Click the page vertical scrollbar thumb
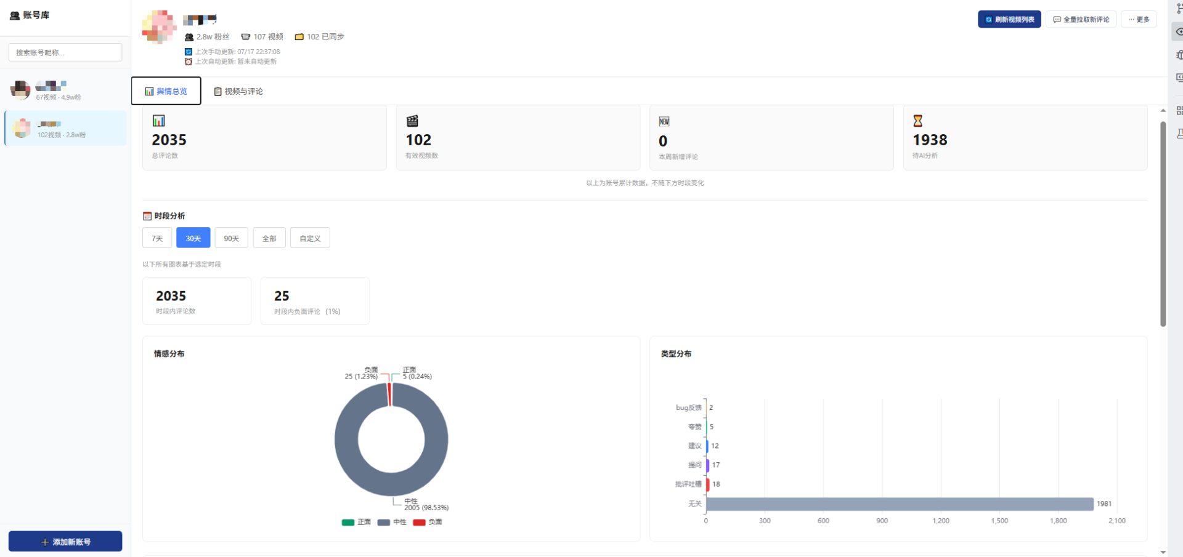Viewport: 1183px width, 557px height. 1163,224
